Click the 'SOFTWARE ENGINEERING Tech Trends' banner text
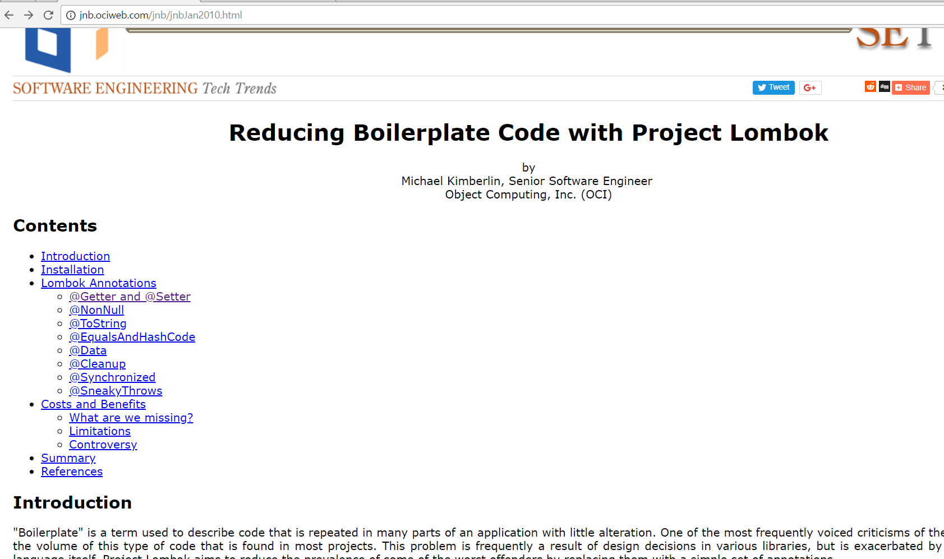 coord(145,88)
